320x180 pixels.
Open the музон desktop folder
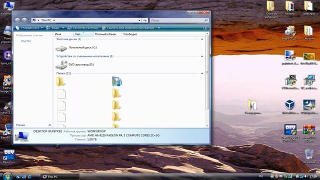click(x=309, y=33)
